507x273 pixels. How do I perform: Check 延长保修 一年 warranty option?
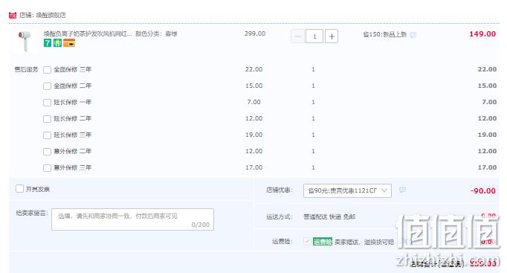(48, 103)
